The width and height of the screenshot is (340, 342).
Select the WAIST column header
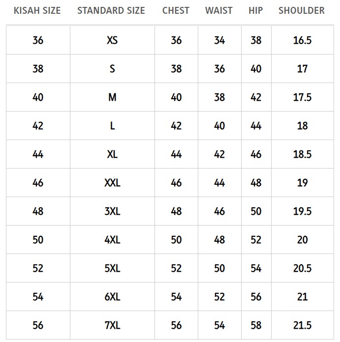(x=219, y=10)
